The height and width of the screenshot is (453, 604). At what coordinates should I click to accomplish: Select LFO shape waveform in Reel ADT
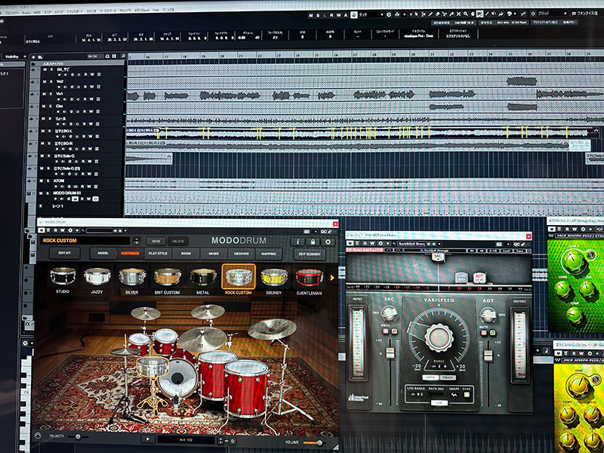[x=455, y=395]
